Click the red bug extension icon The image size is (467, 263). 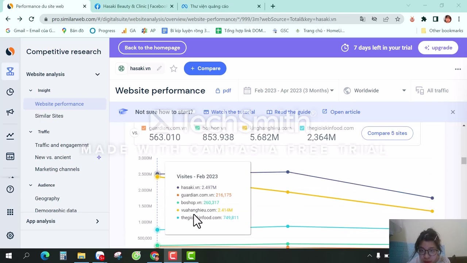click(412, 19)
